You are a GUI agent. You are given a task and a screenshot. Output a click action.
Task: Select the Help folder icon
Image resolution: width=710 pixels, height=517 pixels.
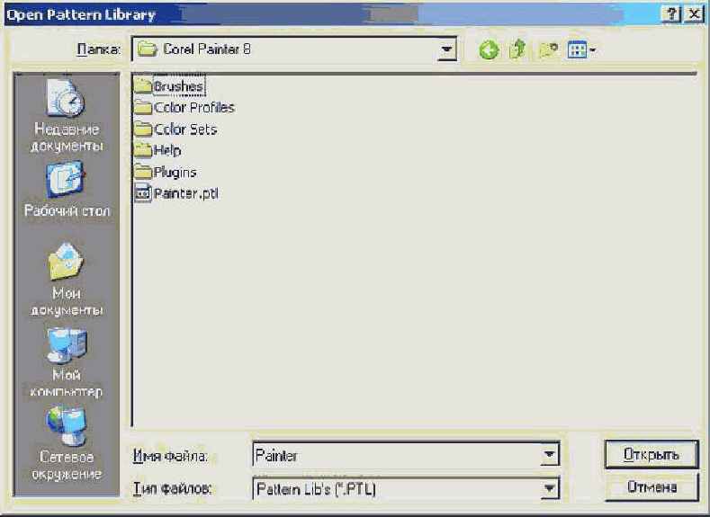tap(143, 150)
